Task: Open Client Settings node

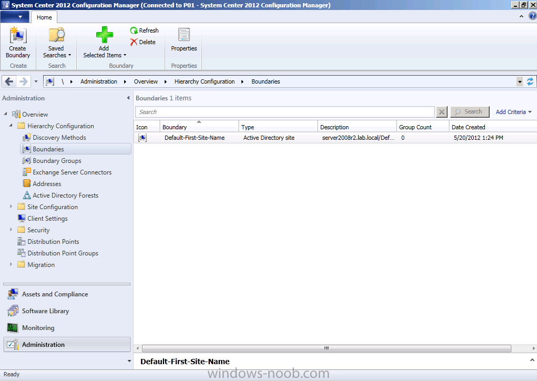Action: pos(43,219)
